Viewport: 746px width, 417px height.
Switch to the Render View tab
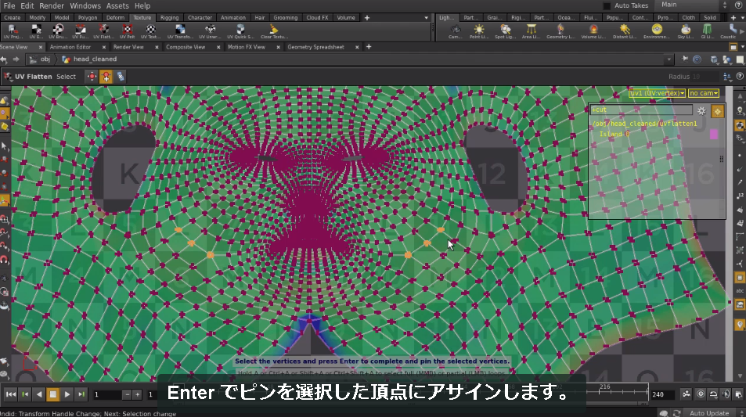click(128, 47)
